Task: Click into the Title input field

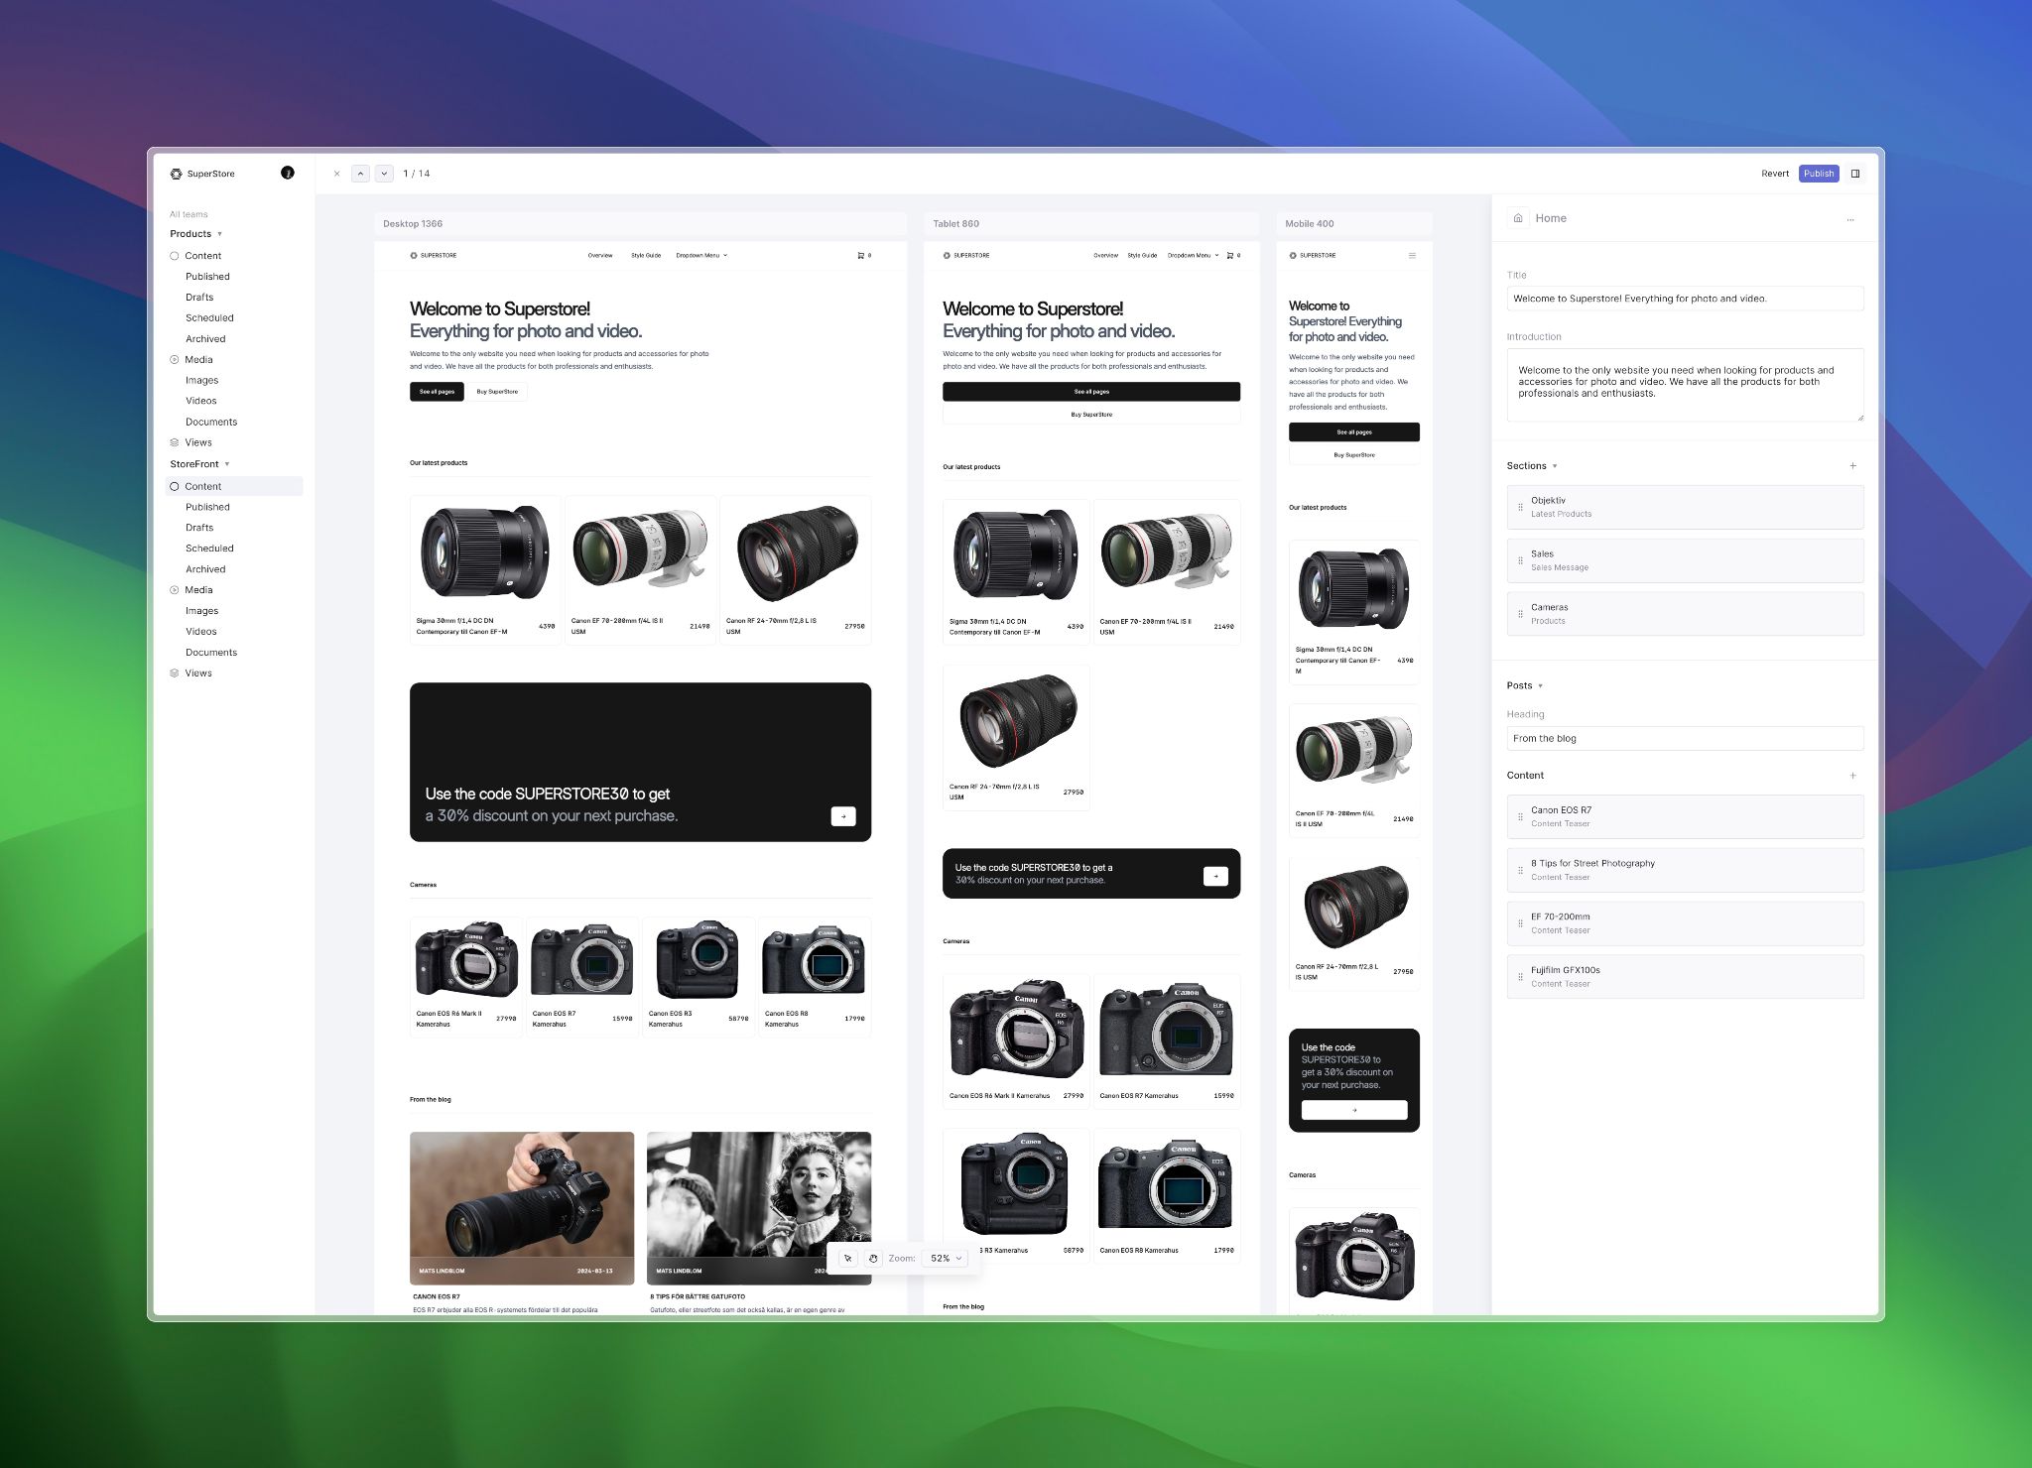Action: coord(1685,299)
